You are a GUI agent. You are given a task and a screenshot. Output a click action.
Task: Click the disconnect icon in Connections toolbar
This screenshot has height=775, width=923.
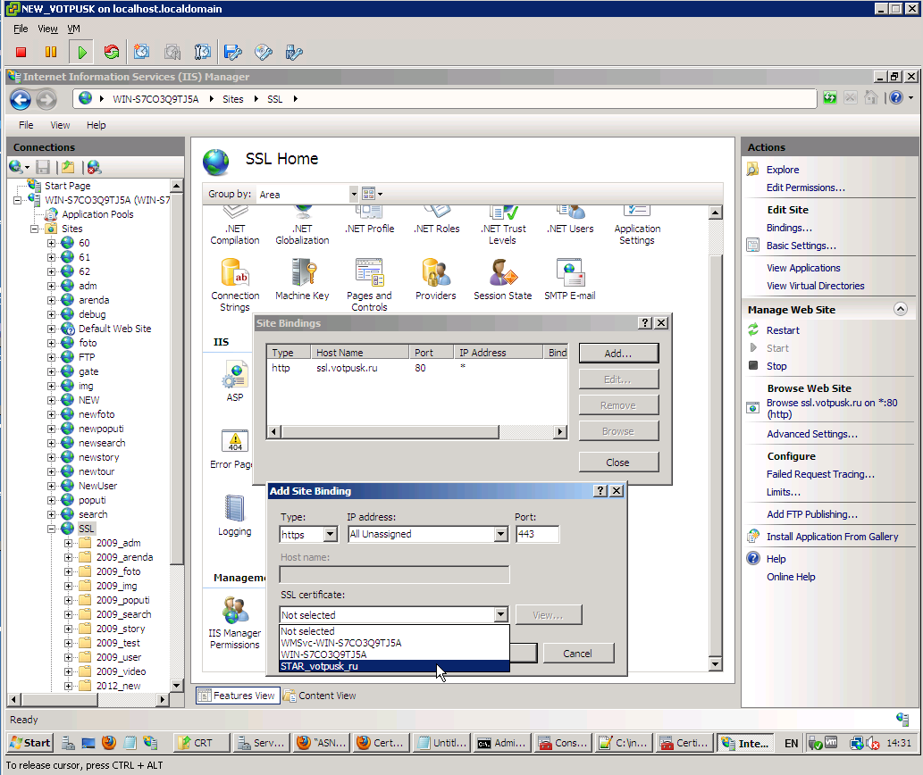(94, 168)
